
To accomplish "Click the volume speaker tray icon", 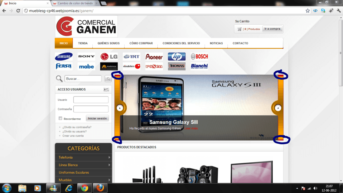I will [x=315, y=188].
